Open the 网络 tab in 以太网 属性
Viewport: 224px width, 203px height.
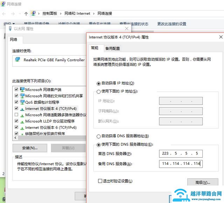point(14,40)
